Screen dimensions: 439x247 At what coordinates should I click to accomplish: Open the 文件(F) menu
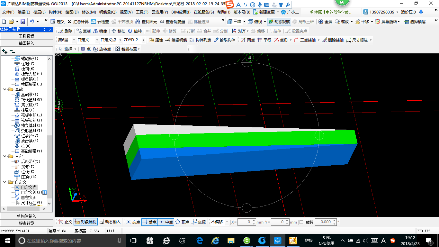(8, 12)
